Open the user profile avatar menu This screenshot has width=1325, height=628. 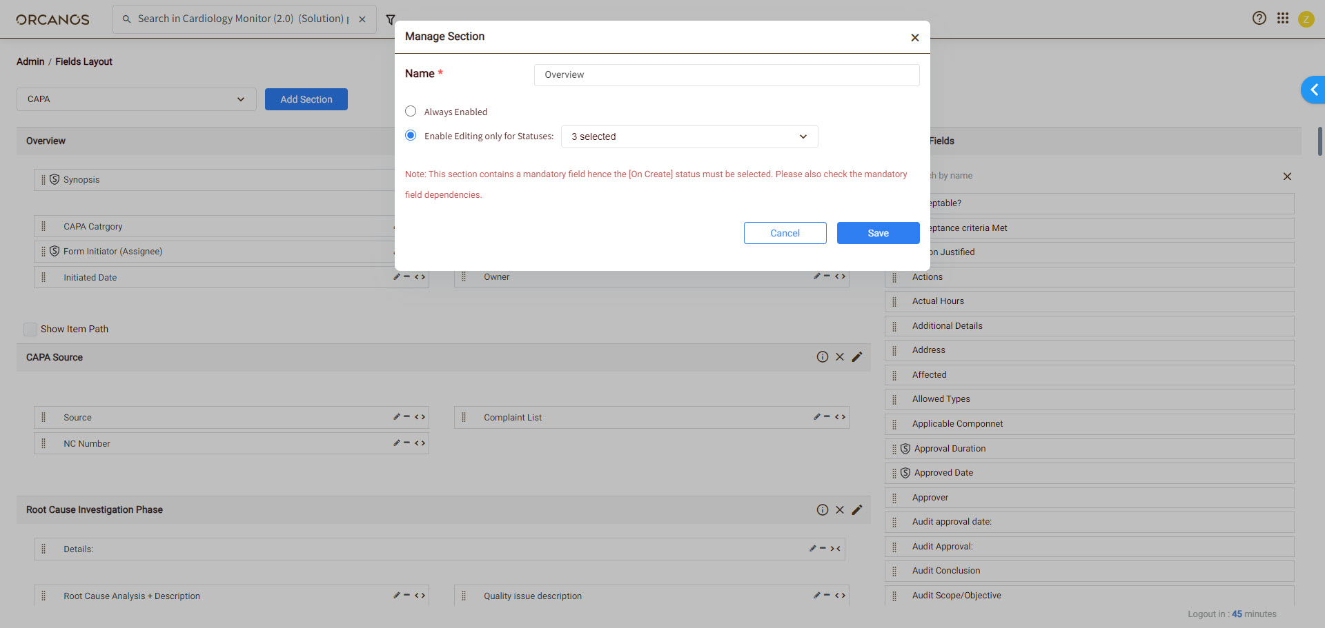click(x=1306, y=19)
